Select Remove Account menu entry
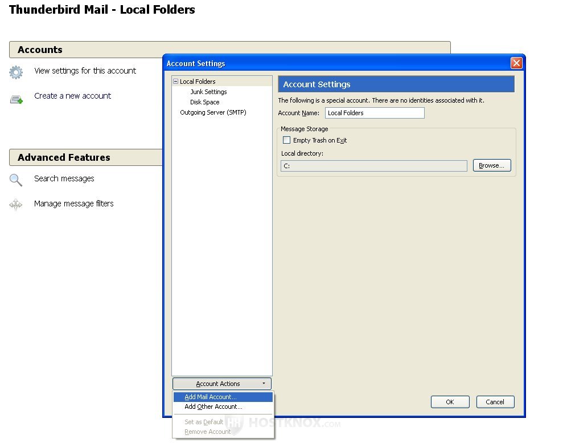The height and width of the screenshot is (443, 567). tap(223, 432)
